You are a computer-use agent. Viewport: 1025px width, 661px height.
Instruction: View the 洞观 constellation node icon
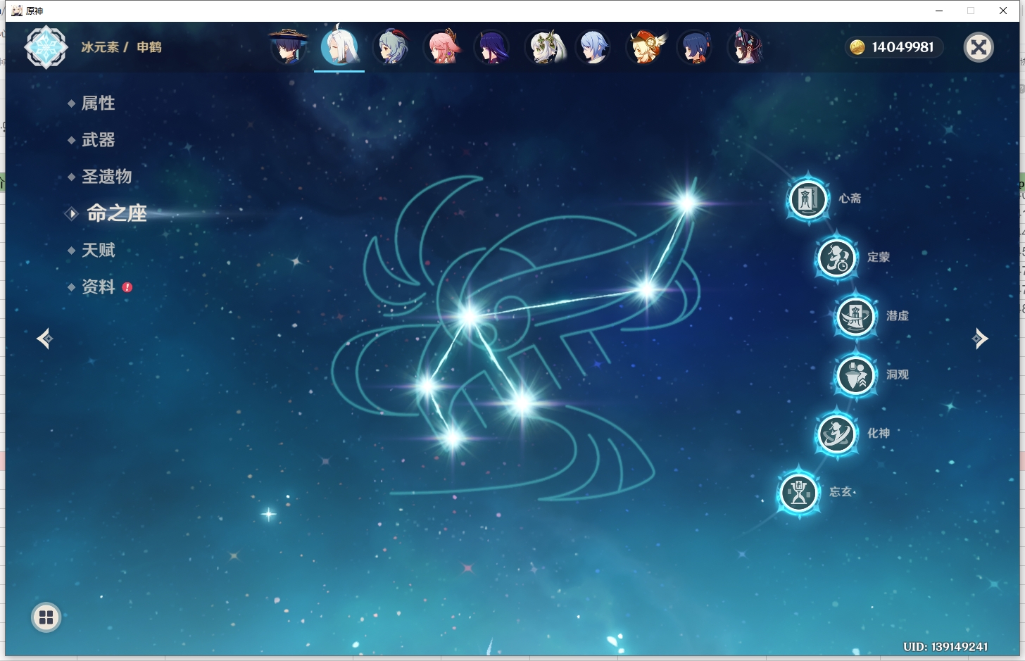click(856, 375)
